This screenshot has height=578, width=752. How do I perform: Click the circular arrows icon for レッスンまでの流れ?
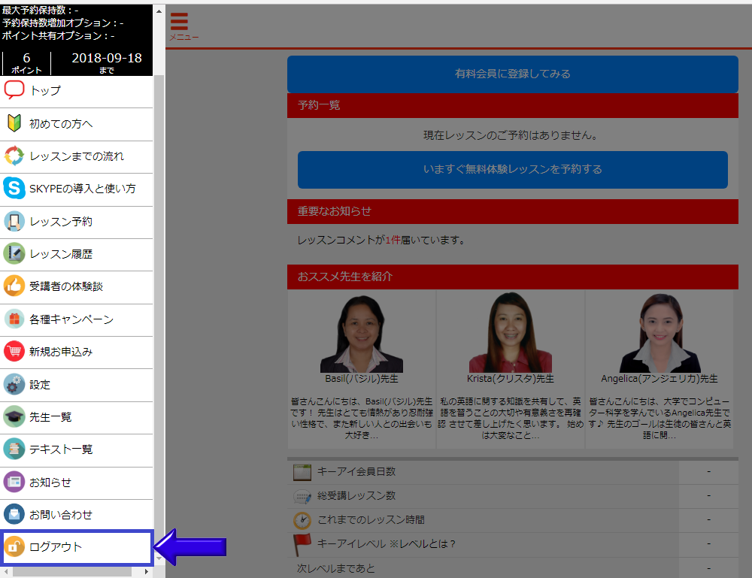point(14,156)
